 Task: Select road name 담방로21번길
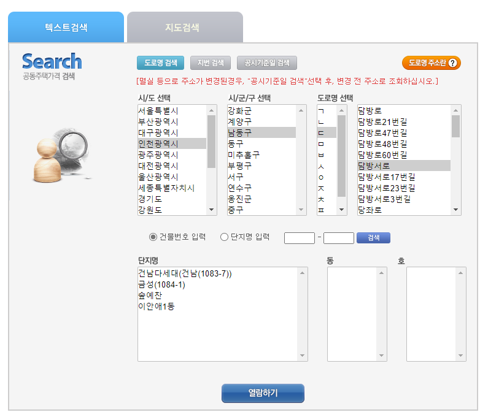coord(404,122)
